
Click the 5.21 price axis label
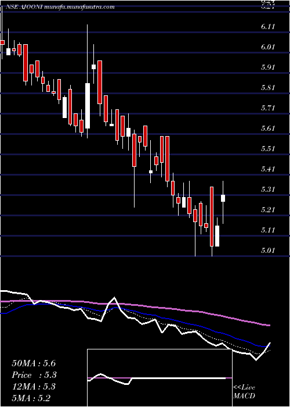(x=268, y=210)
